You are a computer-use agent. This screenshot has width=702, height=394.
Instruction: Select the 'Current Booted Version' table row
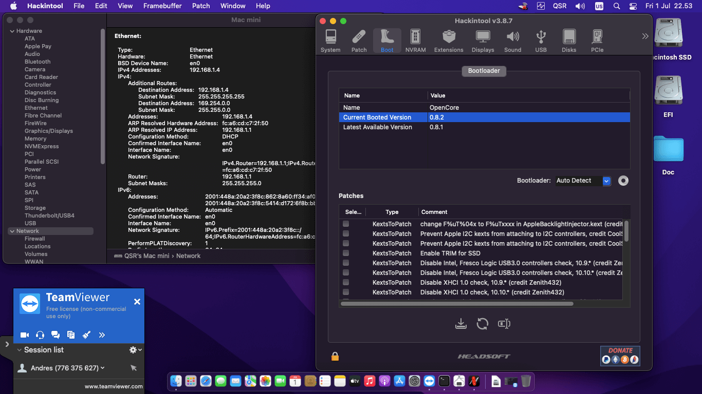pos(484,117)
